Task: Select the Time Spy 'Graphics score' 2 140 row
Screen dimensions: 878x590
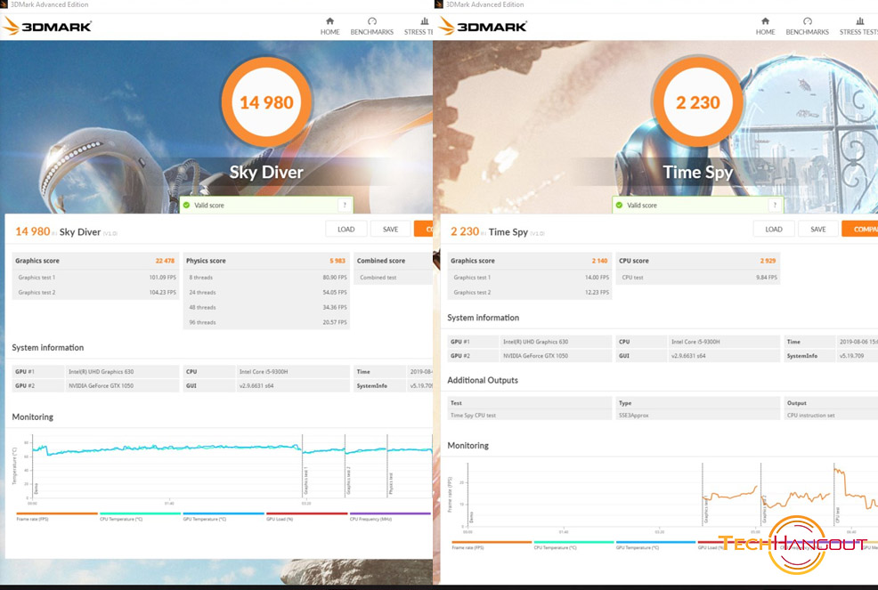Action: coord(529,260)
